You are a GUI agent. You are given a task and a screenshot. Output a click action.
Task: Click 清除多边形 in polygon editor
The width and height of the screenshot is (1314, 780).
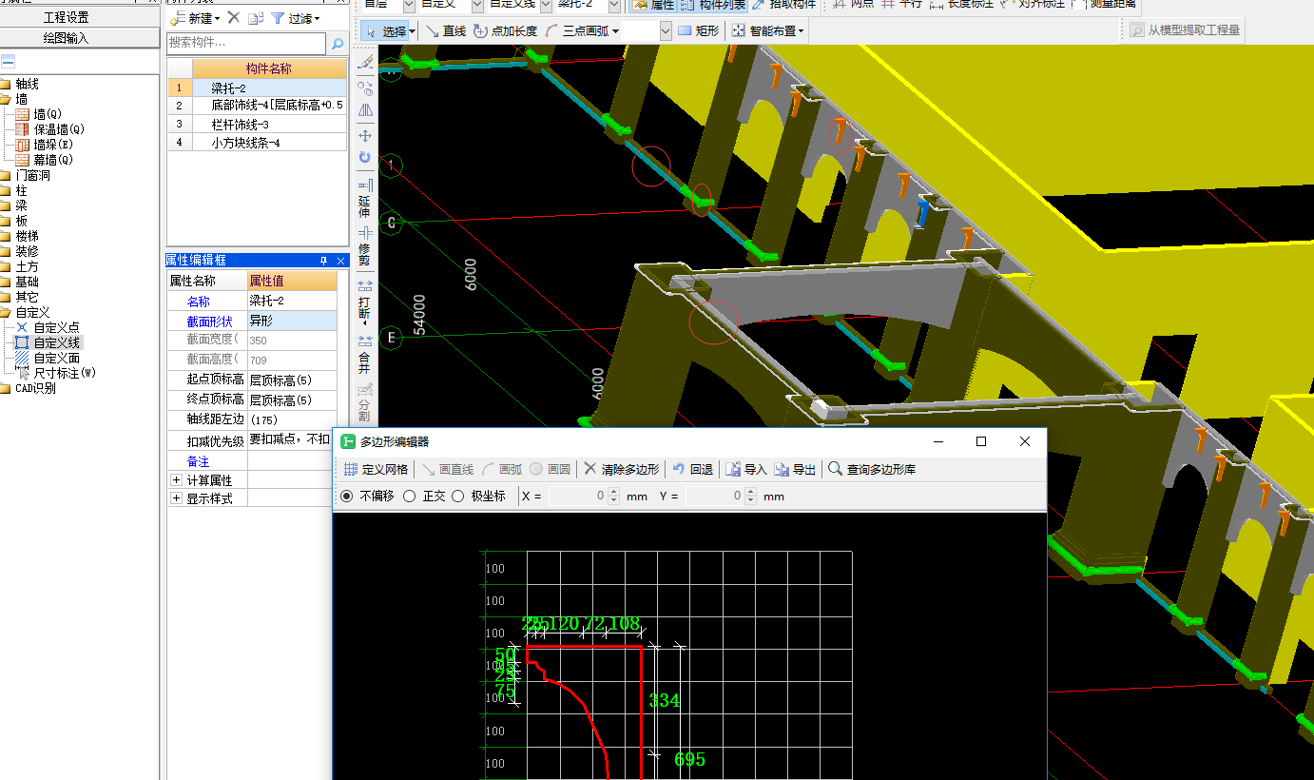click(622, 469)
